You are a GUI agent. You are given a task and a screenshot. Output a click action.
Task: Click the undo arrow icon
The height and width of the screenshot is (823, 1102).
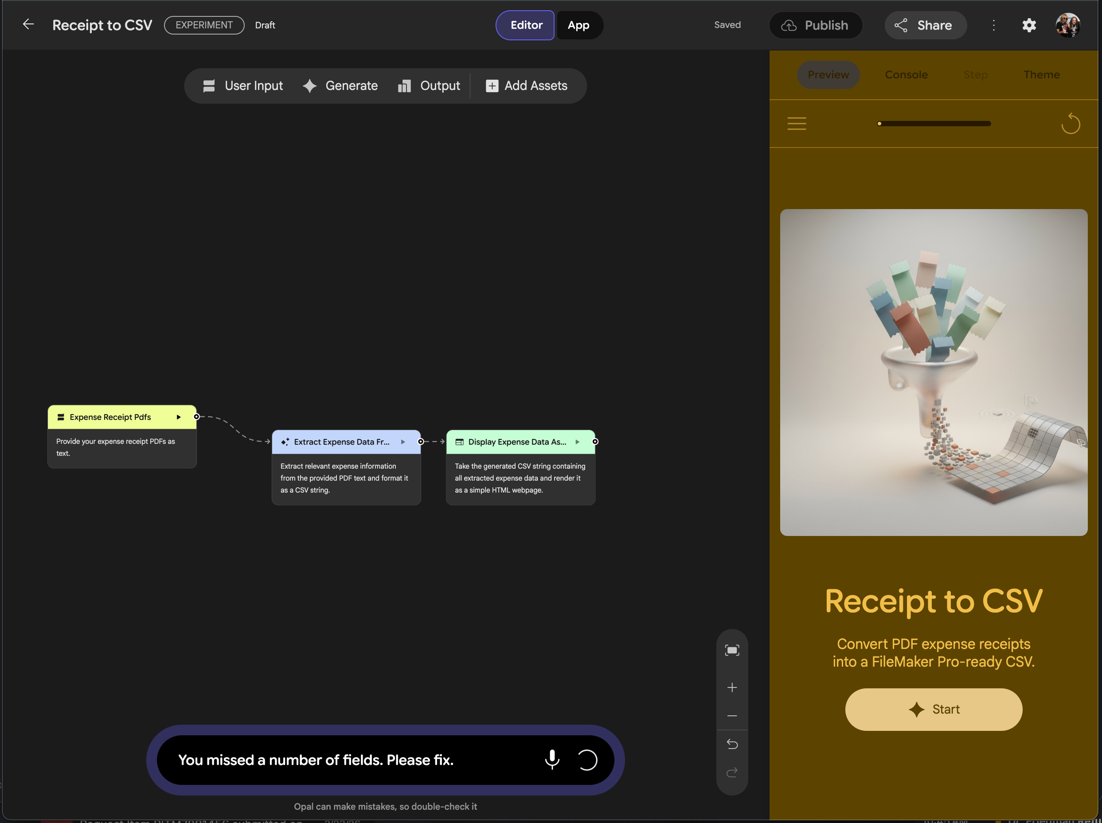point(732,744)
